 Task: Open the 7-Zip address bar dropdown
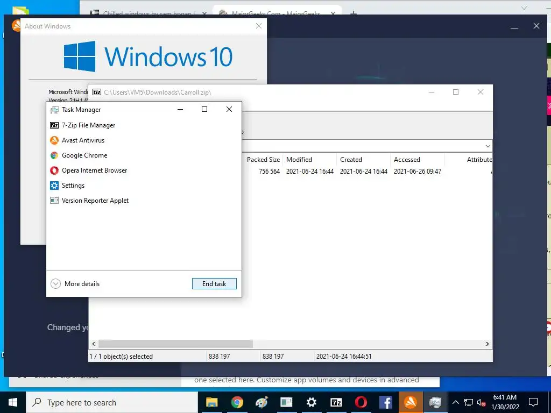[488, 146]
